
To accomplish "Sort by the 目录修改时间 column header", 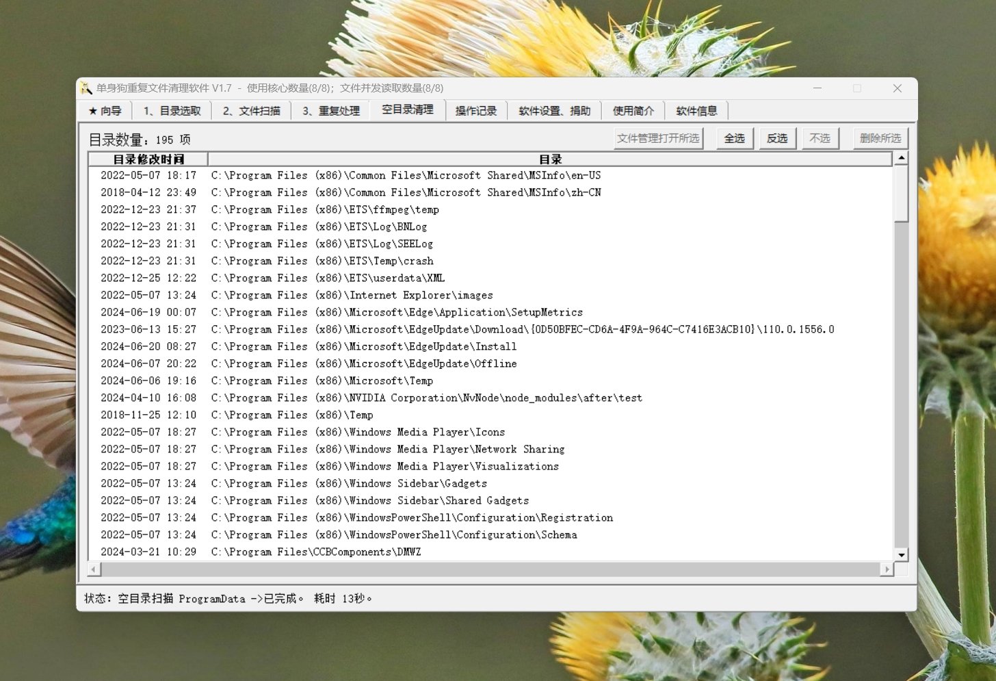I will [x=148, y=159].
